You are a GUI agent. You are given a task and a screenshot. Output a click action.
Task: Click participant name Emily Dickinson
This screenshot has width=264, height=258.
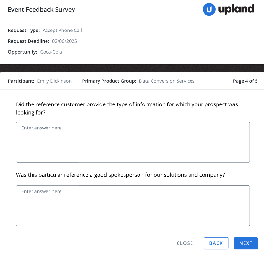(54, 81)
